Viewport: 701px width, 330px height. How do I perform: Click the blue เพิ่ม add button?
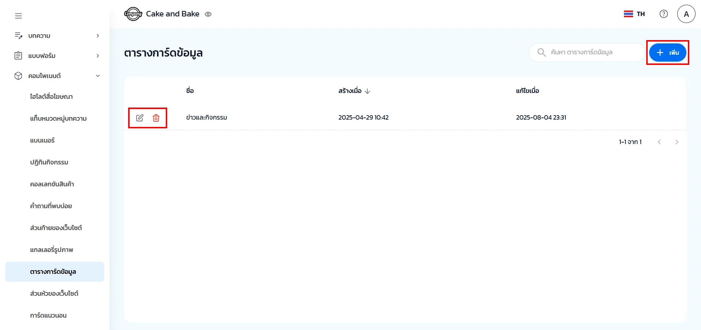667,53
